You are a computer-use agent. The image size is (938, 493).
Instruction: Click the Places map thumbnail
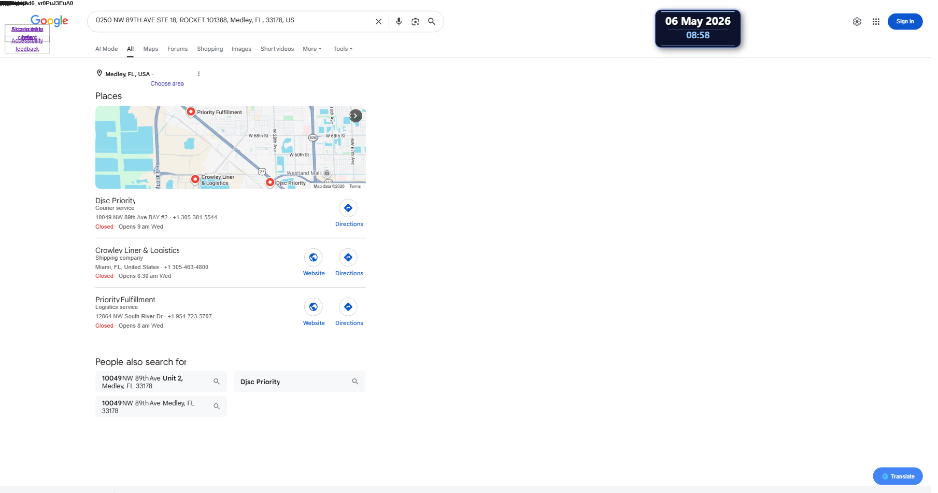tap(231, 147)
